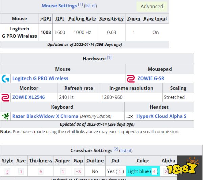Click the Logitech G PRO Wireless table cell in Mouse Settings

click(19, 32)
